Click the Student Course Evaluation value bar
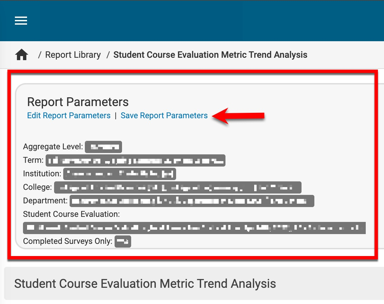 click(x=194, y=228)
